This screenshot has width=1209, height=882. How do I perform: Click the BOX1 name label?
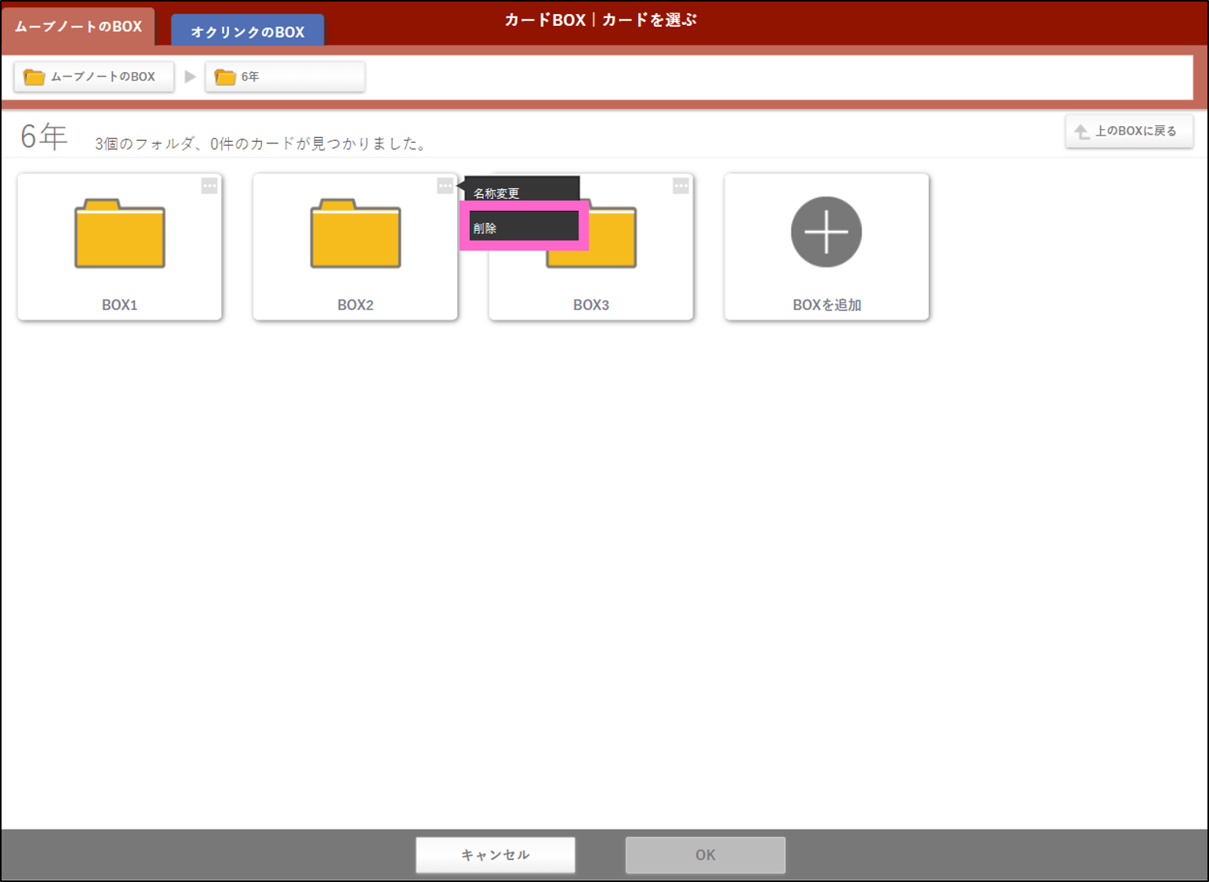click(x=119, y=305)
